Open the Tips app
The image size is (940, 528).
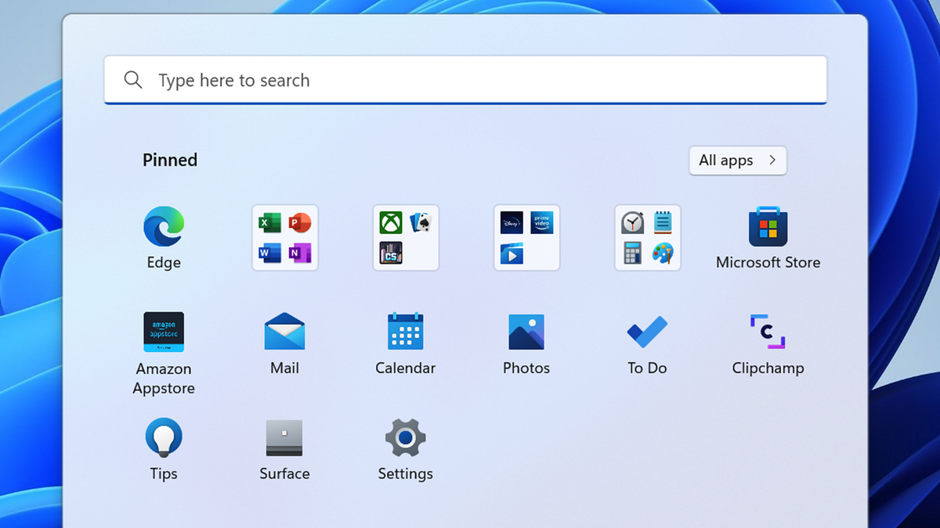(x=164, y=437)
